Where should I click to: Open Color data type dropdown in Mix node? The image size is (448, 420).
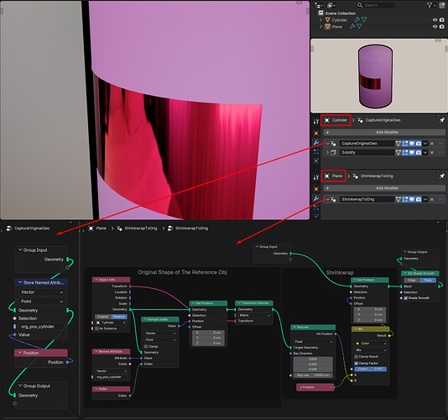pyautogui.click(x=371, y=344)
